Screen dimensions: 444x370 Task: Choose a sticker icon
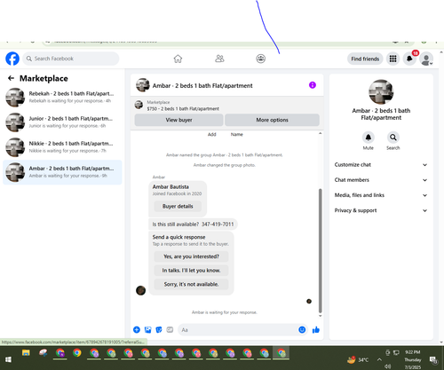pos(159,330)
